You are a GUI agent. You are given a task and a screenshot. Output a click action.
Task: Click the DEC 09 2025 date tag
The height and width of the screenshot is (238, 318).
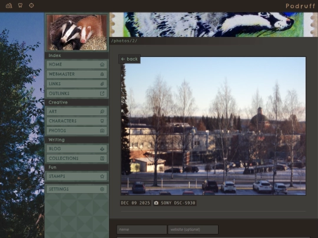click(135, 203)
